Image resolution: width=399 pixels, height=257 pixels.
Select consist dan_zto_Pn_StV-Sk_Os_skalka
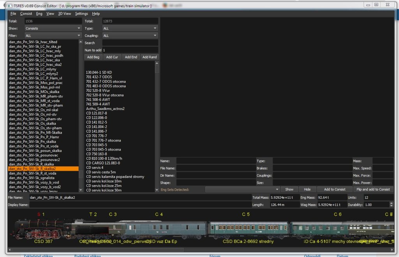(32, 124)
